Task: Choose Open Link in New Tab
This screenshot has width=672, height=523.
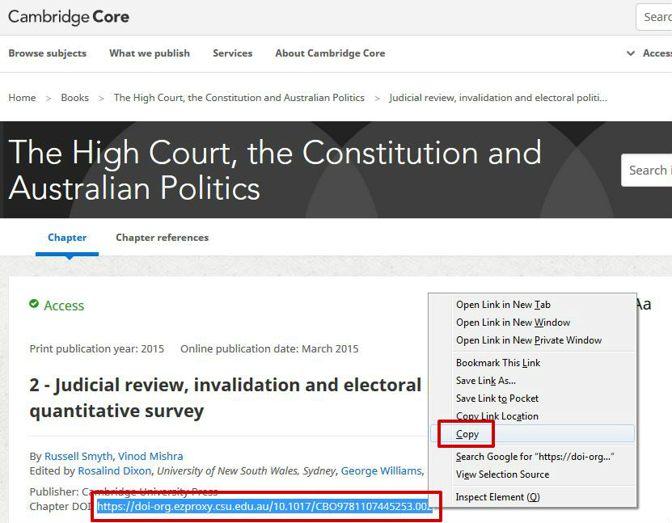Action: (533, 305)
